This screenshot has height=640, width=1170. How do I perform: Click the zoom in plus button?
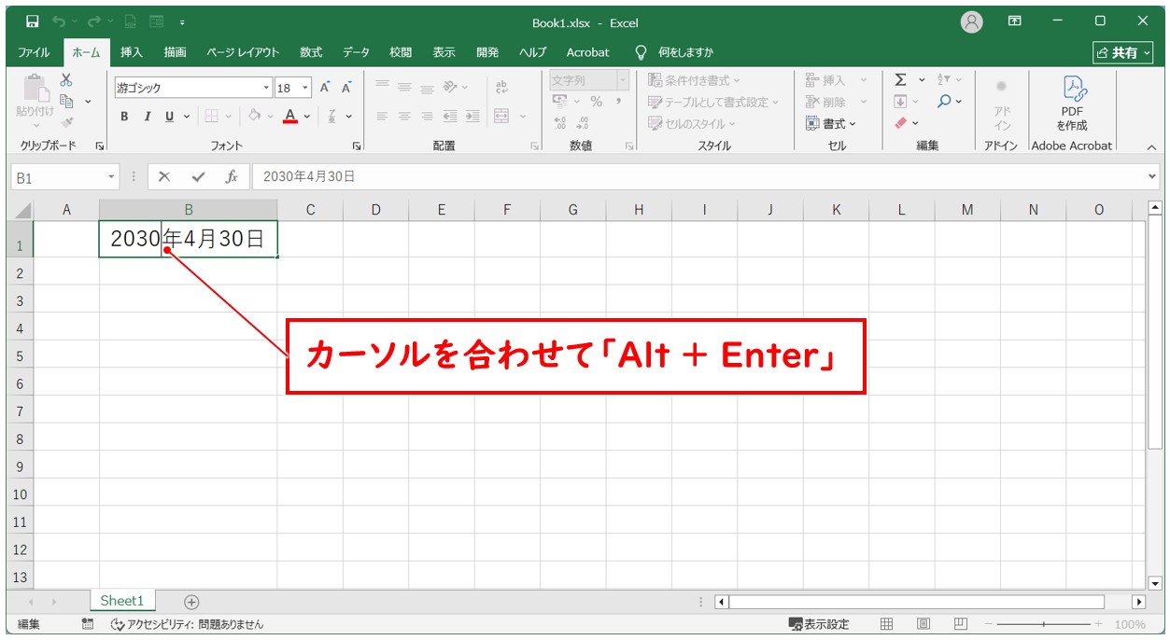1098,624
